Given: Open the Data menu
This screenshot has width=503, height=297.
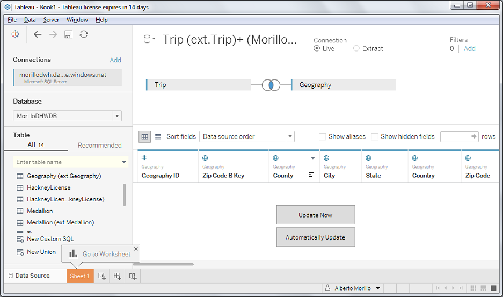Looking at the screenshot, I should pyautogui.click(x=30, y=20).
